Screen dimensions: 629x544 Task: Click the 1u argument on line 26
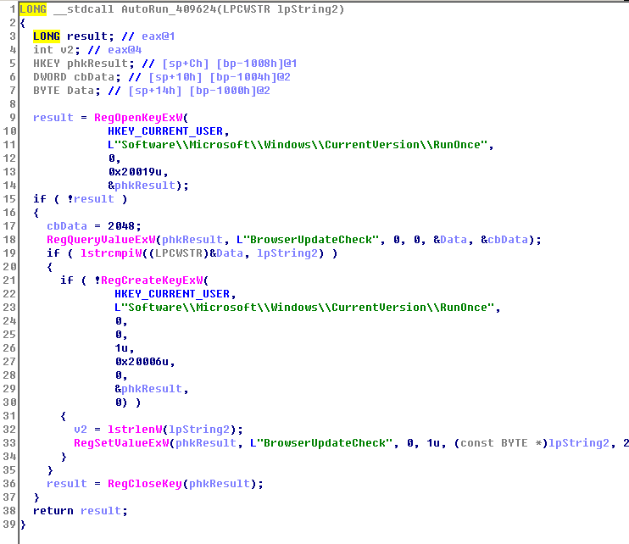pyautogui.click(x=121, y=348)
